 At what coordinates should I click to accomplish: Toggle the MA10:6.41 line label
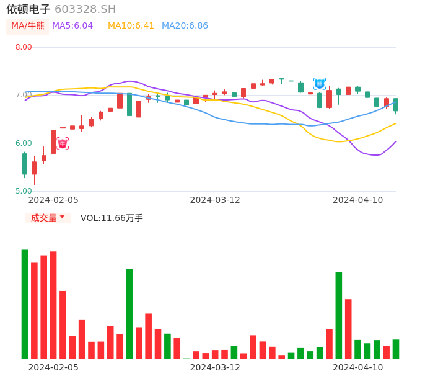131,26
